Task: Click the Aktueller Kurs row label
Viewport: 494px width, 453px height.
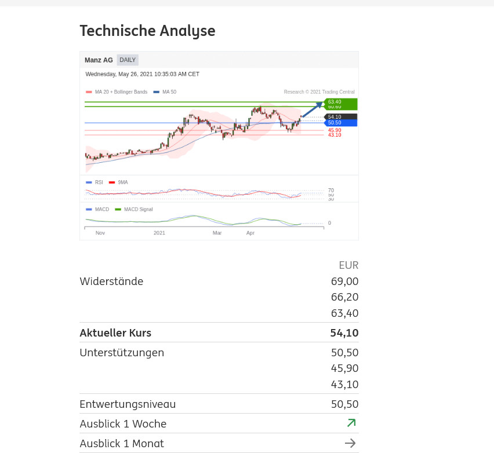Action: [115, 333]
